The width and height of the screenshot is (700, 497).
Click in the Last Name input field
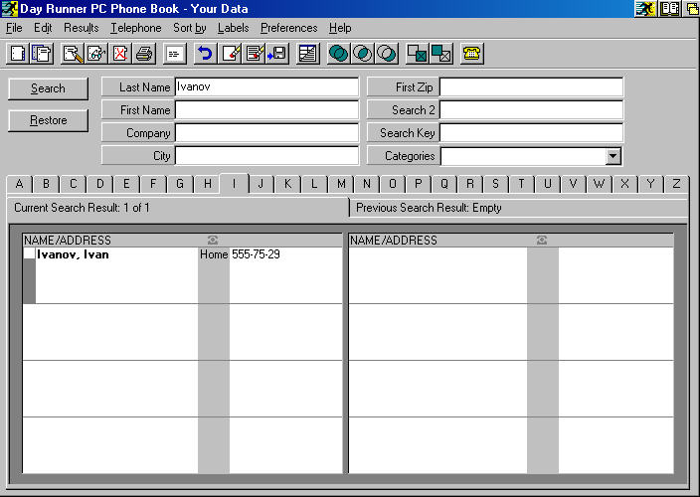pyautogui.click(x=266, y=87)
